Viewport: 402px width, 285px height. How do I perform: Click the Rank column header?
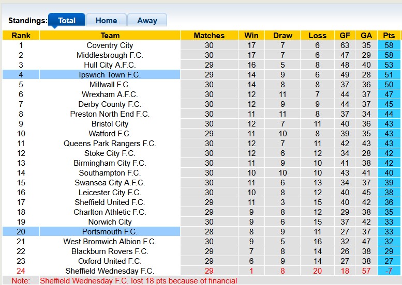click(21, 36)
